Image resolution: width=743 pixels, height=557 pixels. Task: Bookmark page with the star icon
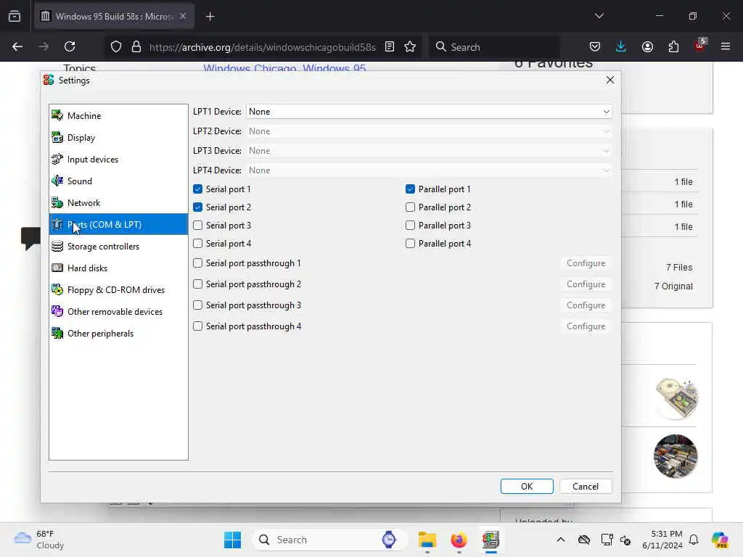(411, 47)
